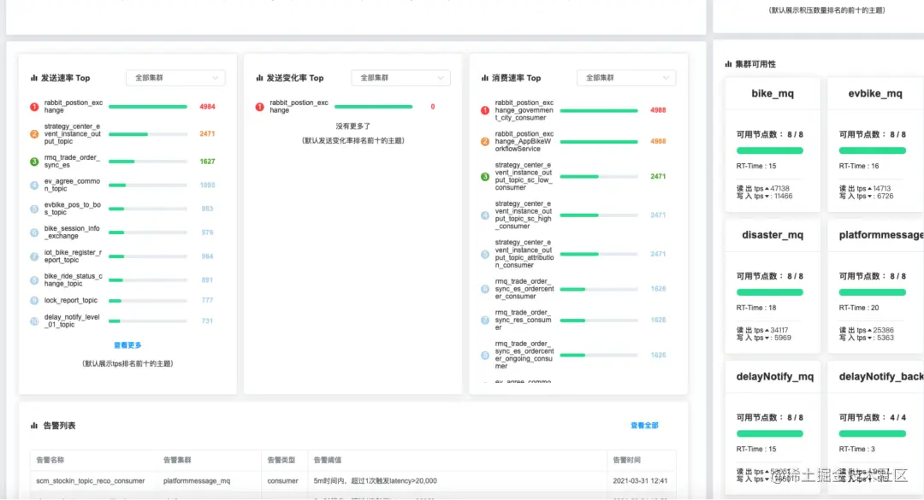This screenshot has height=500, width=924.
Task: Click rank 4 badge for ev_agree_common_topic
Action: (x=34, y=185)
